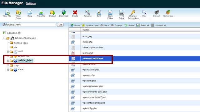Screen dimensions: 200x112
Task: Select the Copy tool icon
Action: [x=30, y=14]
